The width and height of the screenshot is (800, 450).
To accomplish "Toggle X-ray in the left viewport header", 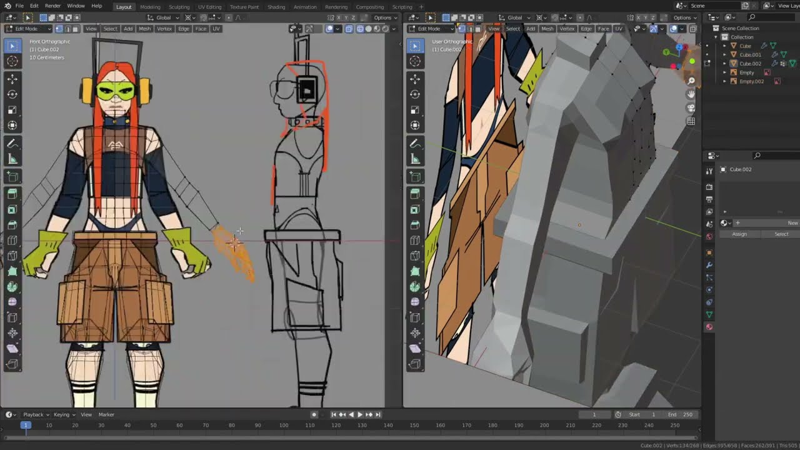I will pos(349,29).
